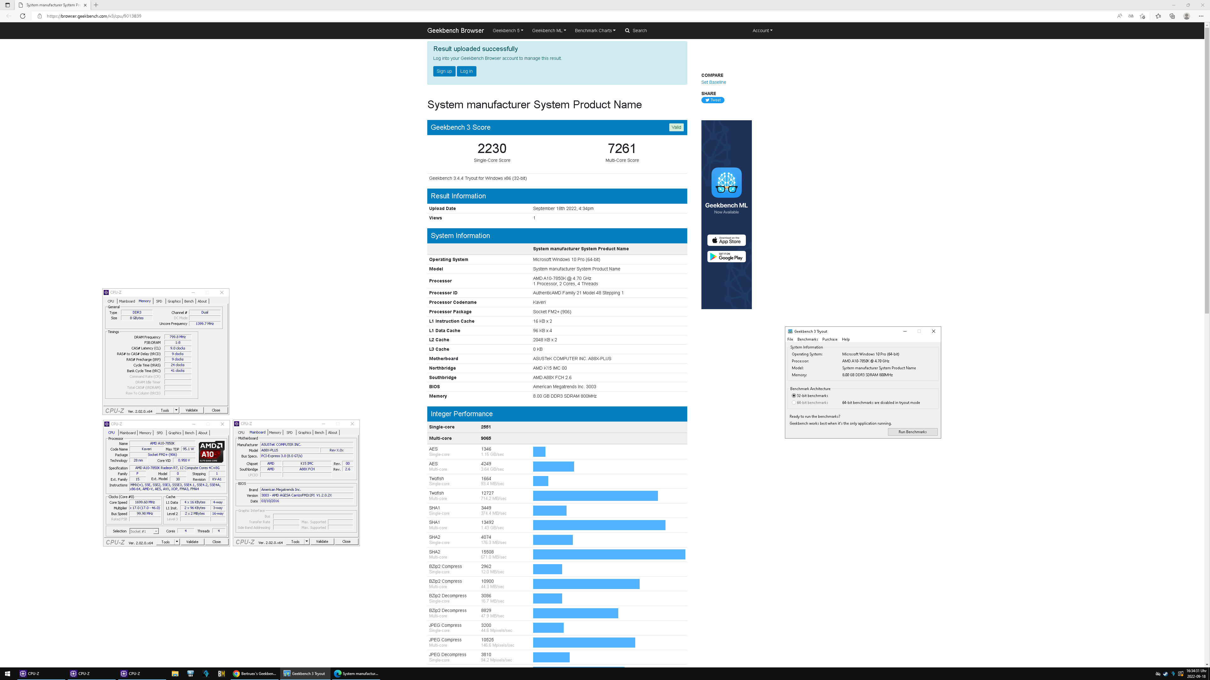Open Benchmarks menu in Geekbench 3 Tryout
This screenshot has height=680, width=1210.
(x=807, y=339)
